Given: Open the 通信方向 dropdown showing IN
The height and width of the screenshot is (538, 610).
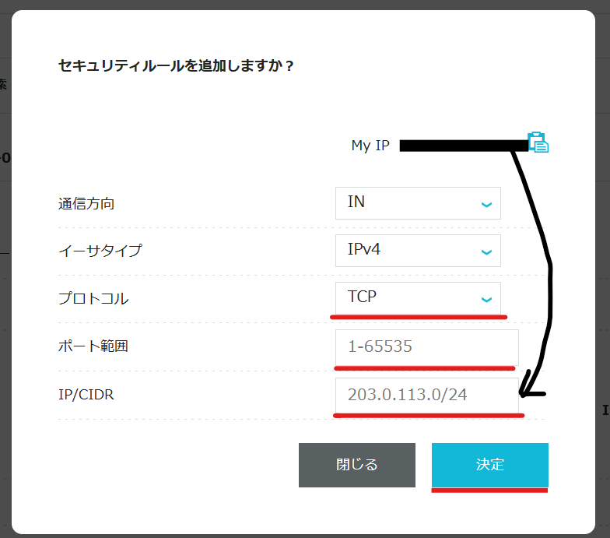Looking at the screenshot, I should pyautogui.click(x=417, y=203).
